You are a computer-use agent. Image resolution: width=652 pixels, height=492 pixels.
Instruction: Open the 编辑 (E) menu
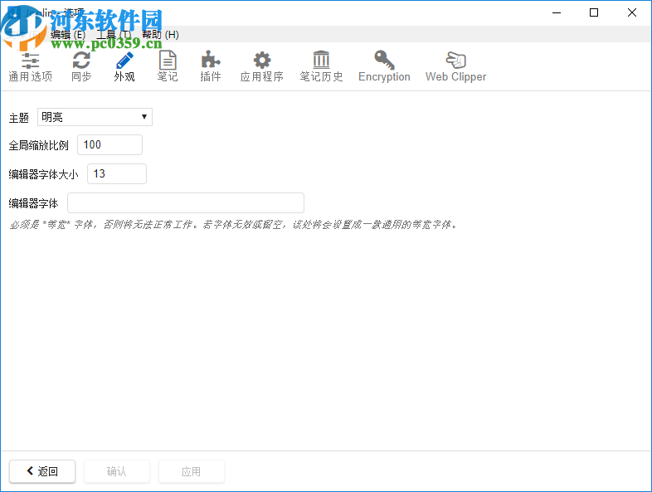click(x=68, y=35)
